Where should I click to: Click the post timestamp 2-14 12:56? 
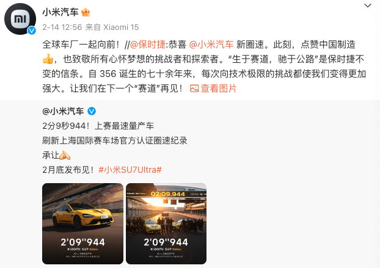(x=62, y=27)
